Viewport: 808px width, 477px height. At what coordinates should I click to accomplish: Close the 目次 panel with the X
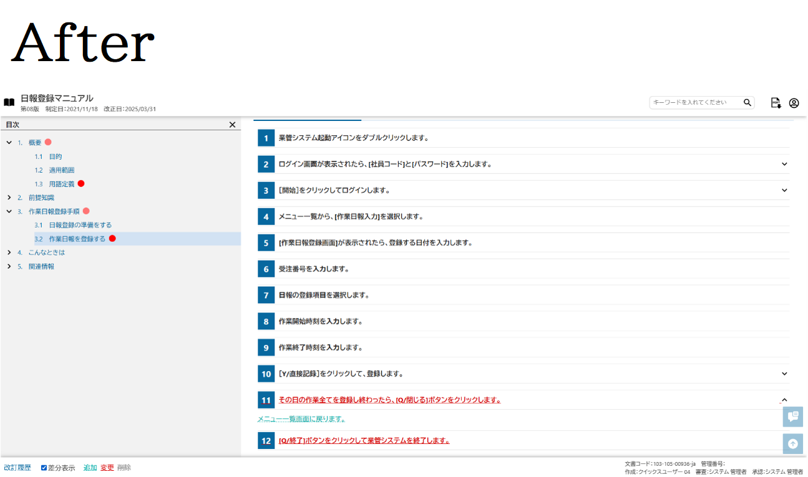click(x=232, y=125)
